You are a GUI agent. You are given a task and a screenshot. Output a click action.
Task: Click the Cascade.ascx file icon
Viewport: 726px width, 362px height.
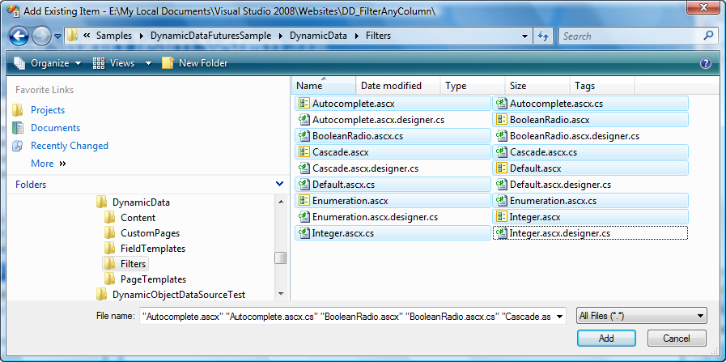(x=304, y=152)
